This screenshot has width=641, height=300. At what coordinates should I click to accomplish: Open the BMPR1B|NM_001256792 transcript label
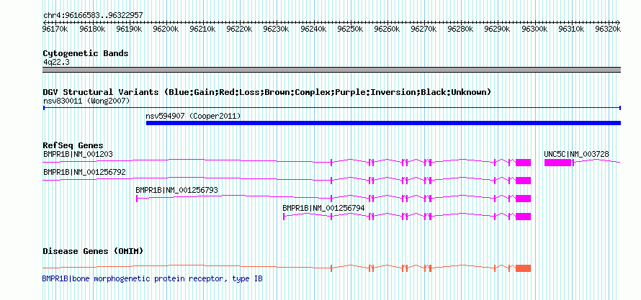(84, 172)
